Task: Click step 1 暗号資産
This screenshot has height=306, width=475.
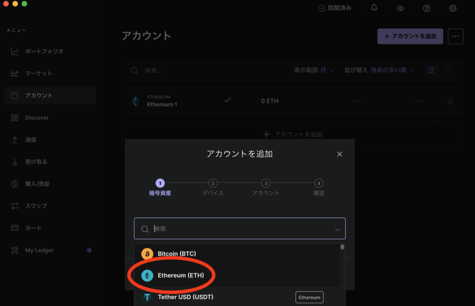Action: [160, 187]
